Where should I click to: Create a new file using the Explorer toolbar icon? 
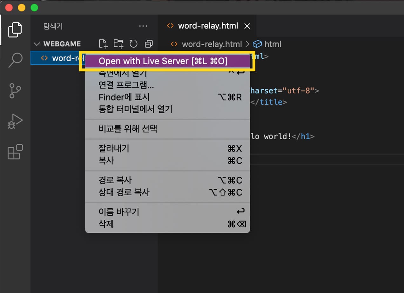pyautogui.click(x=103, y=44)
